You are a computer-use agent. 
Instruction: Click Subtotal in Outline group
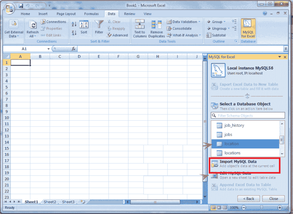[x=216, y=35]
